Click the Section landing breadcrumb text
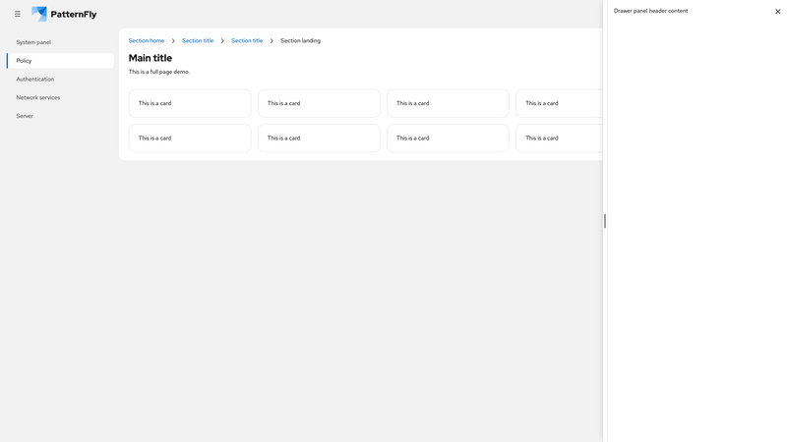Viewport: 787px width, 442px height. (300, 40)
